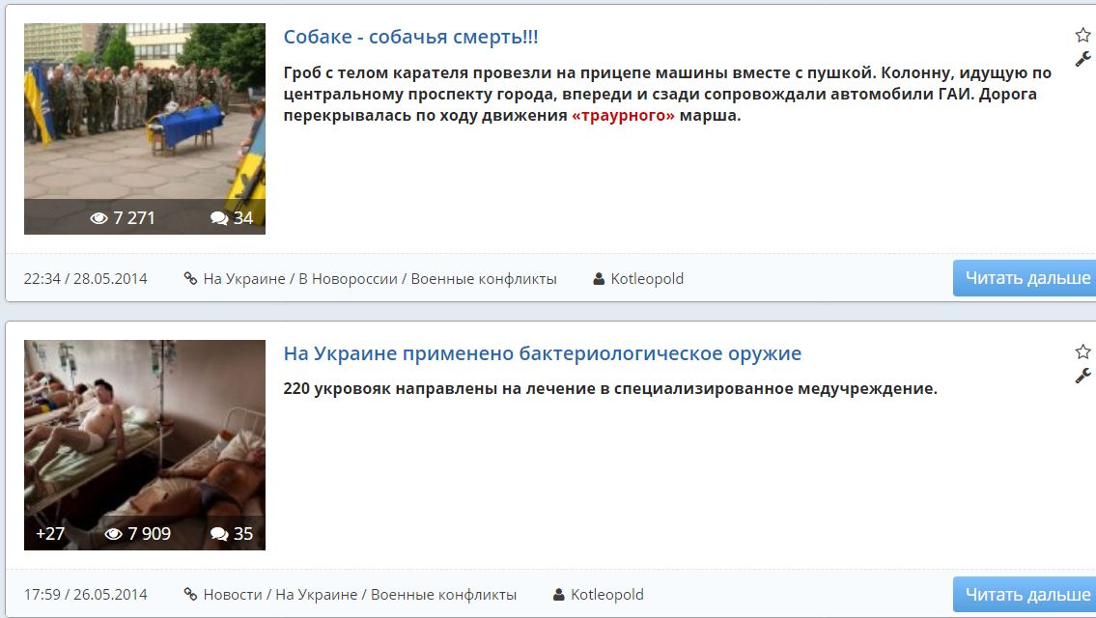Click the user icon beside the first Kotleopold
This screenshot has height=618, width=1096.
599,279
